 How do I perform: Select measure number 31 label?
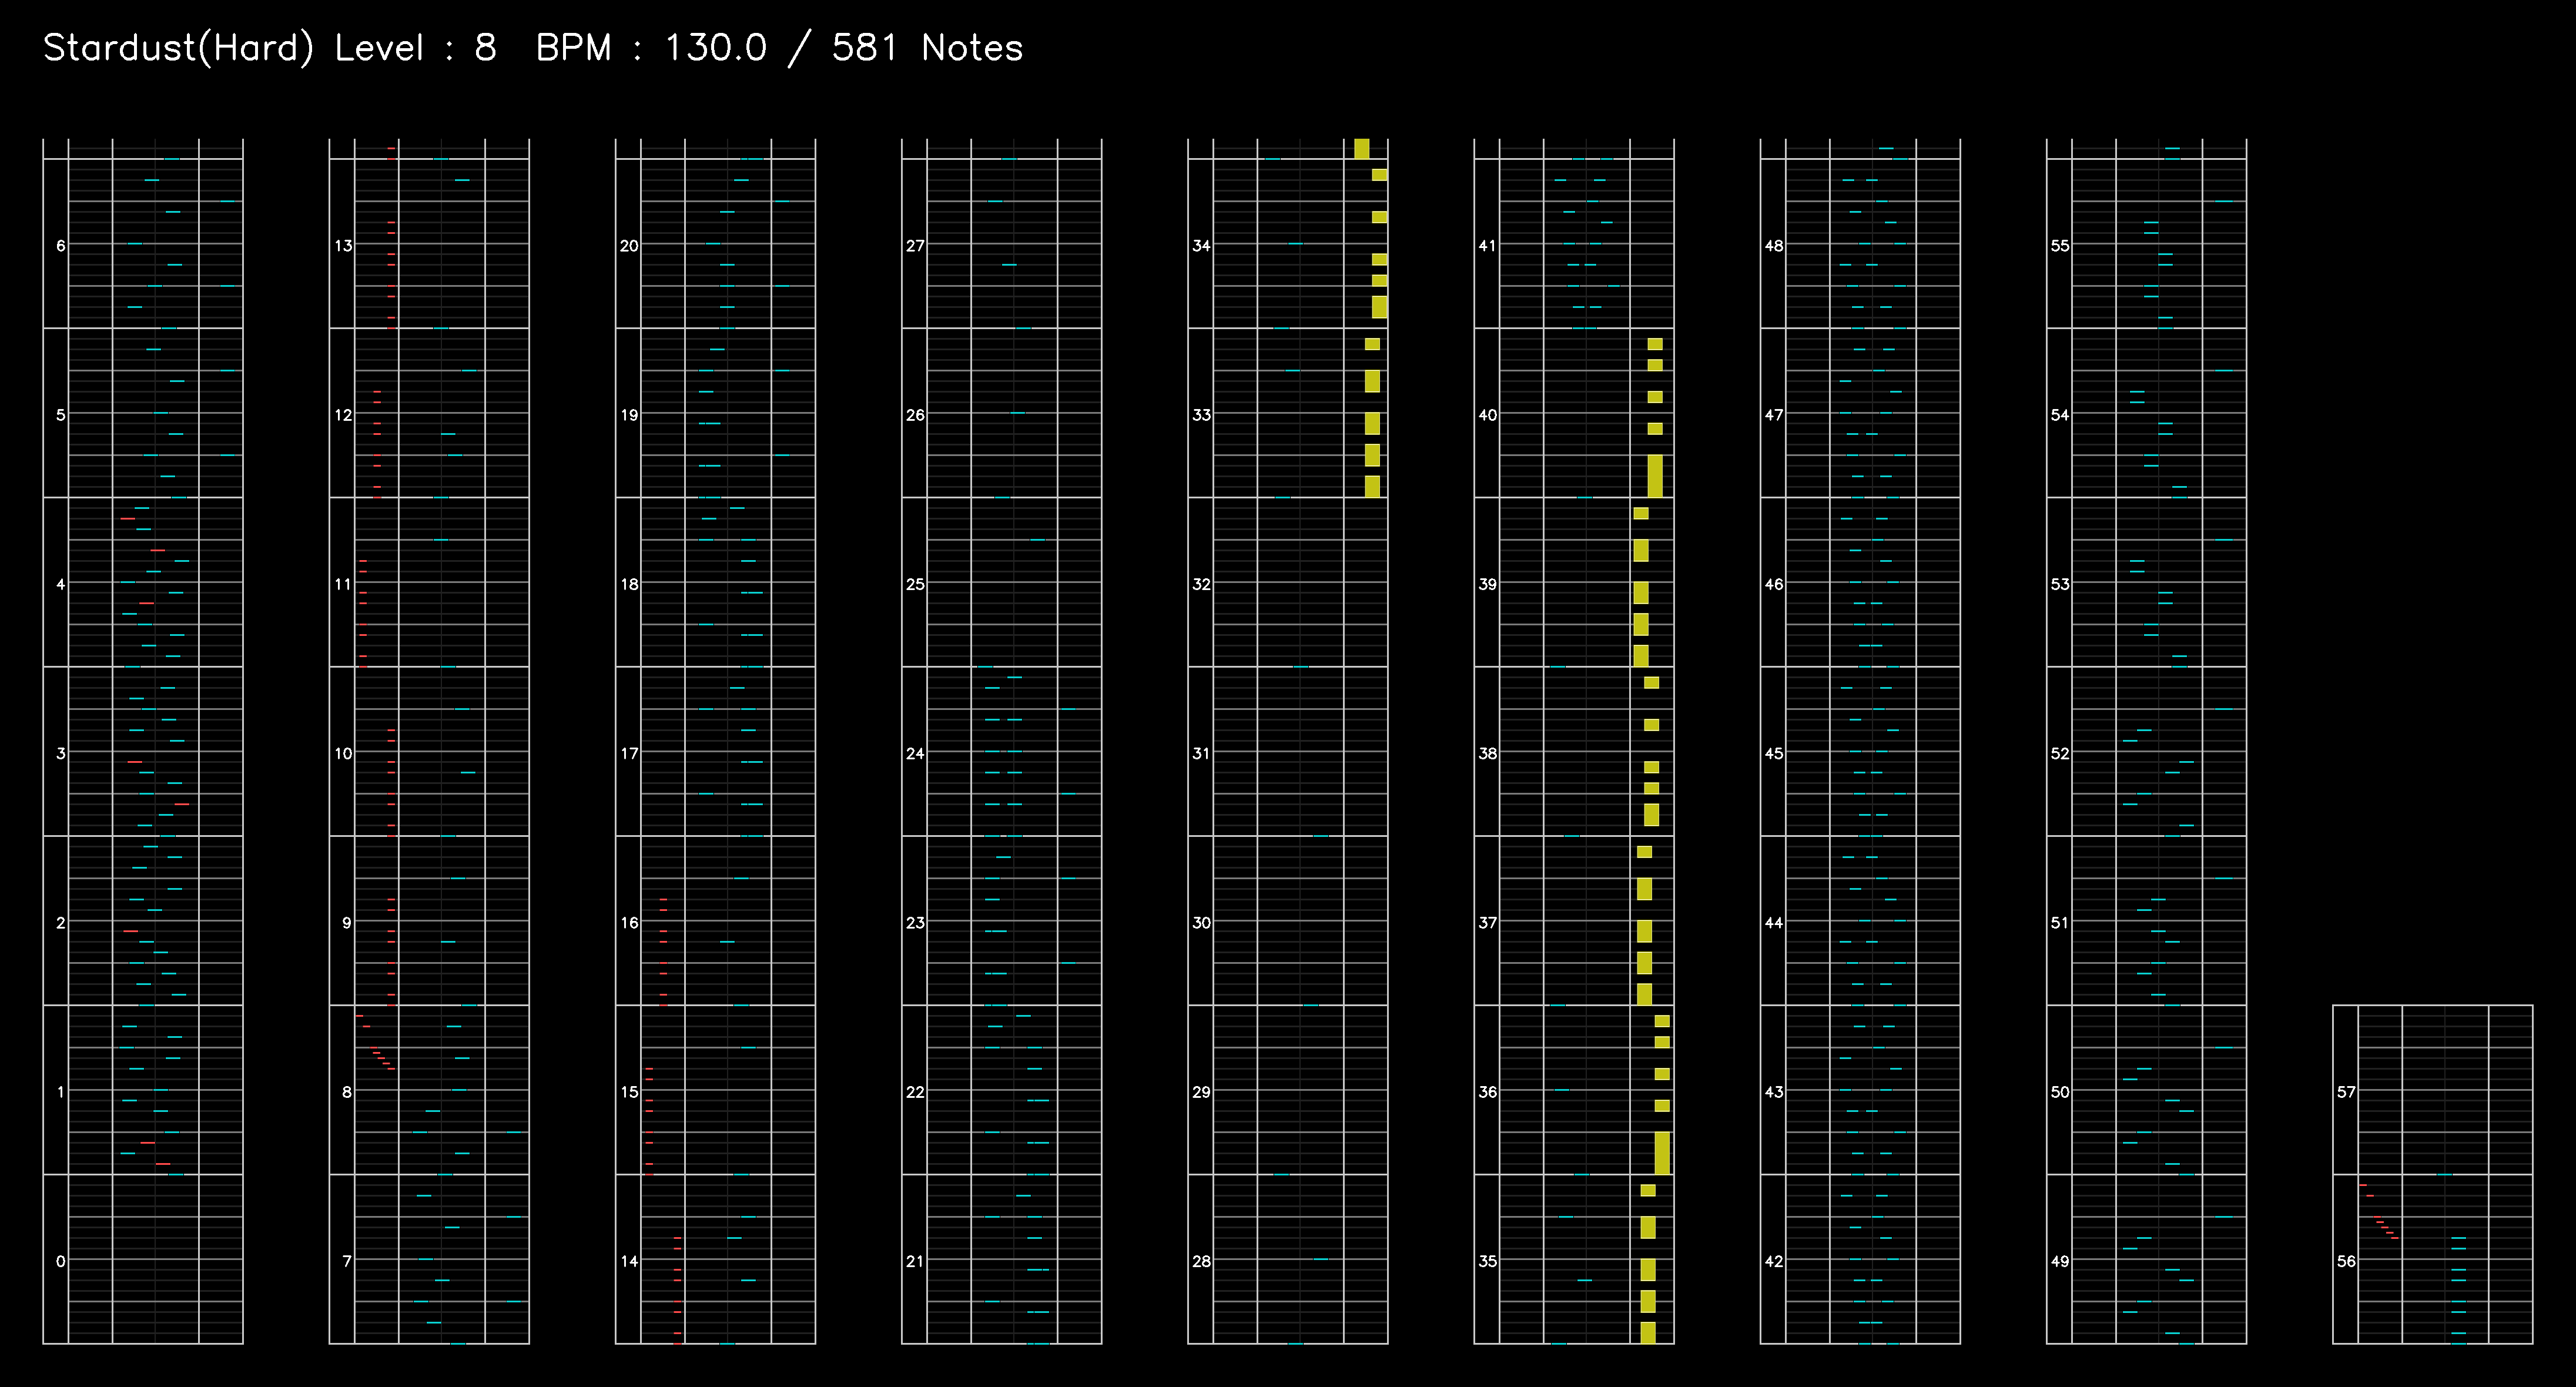click(x=1201, y=753)
